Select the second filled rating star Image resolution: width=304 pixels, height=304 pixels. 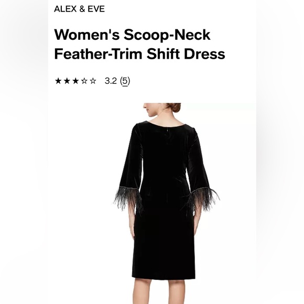(67, 81)
